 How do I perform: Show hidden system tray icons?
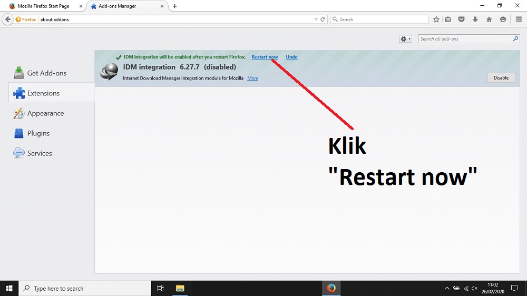[447, 289]
